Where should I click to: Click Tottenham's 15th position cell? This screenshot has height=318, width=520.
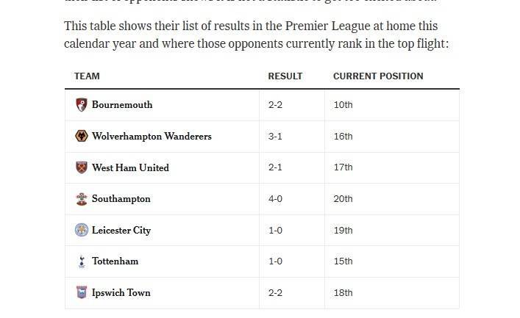point(343,261)
